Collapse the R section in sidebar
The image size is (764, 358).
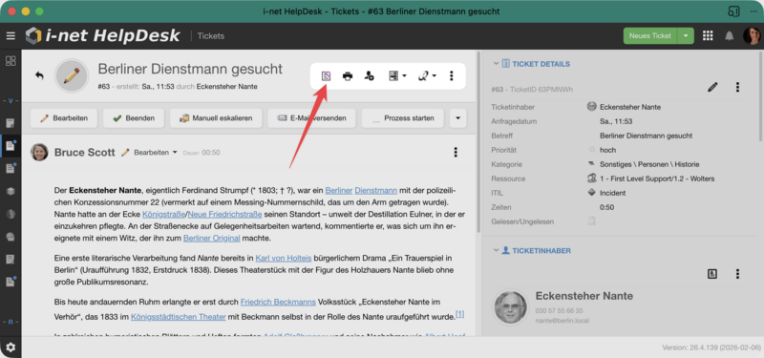click(11, 323)
